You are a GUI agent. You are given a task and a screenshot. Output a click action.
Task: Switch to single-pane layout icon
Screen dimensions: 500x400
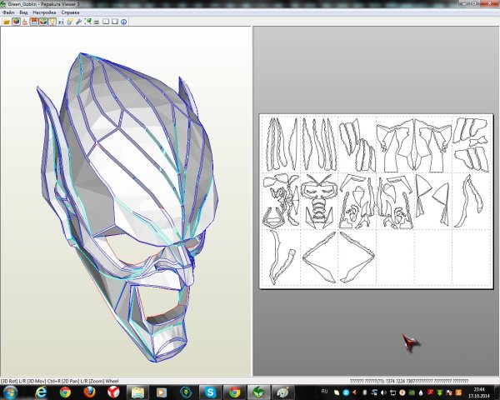click(115, 22)
